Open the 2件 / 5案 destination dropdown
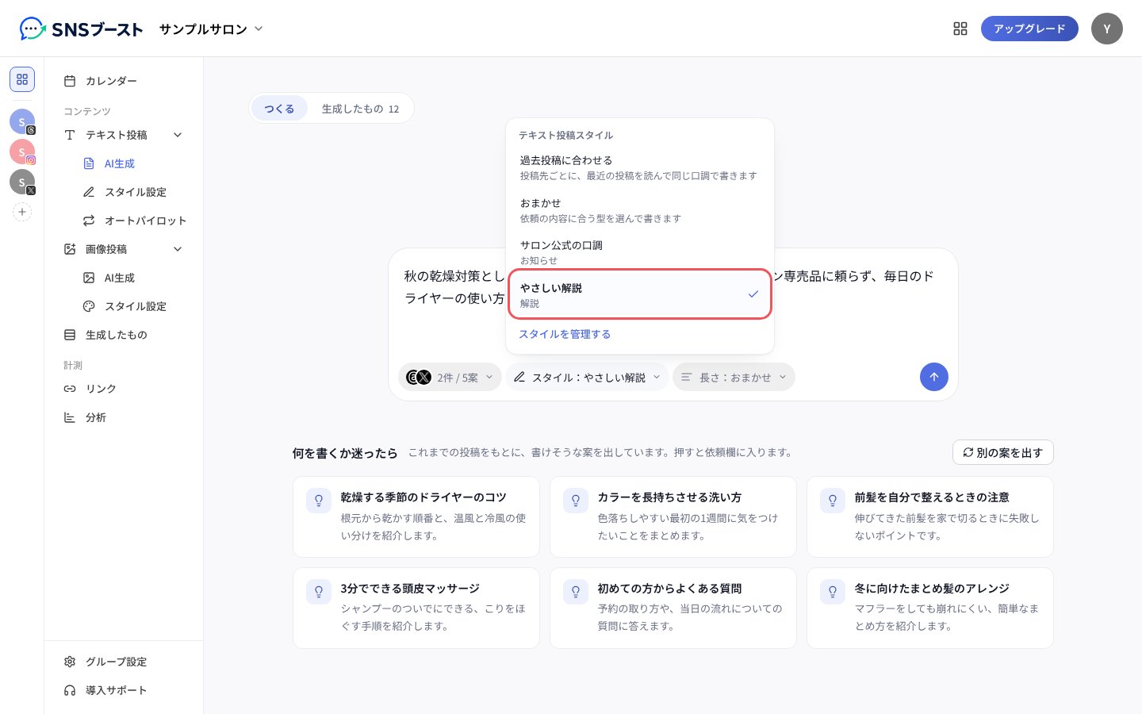 pos(450,377)
